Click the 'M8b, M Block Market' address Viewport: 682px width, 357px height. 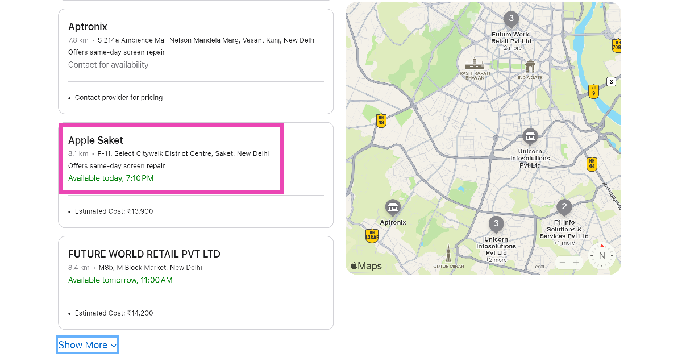tap(151, 268)
